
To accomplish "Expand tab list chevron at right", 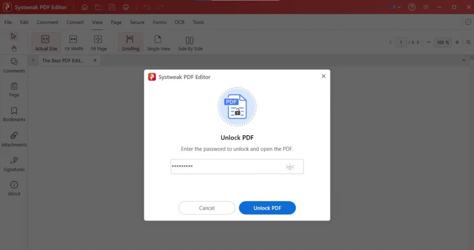I will pos(464,61).
